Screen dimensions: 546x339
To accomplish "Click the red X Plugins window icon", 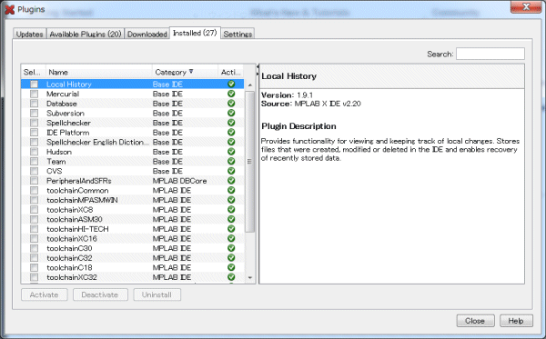I will point(10,10).
